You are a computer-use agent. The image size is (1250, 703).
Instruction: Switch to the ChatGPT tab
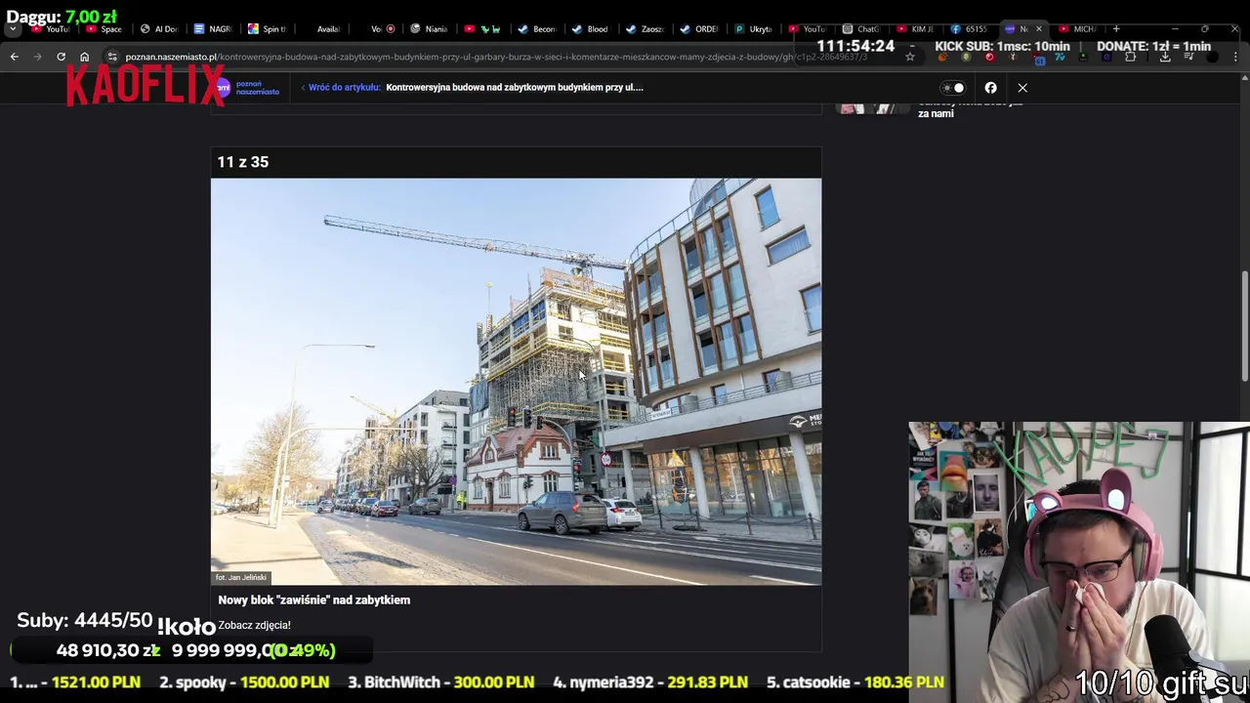coord(861,29)
